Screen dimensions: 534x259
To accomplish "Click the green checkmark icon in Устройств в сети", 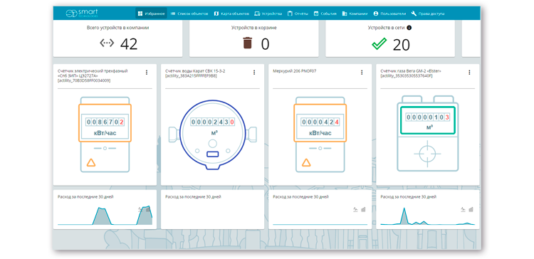I will [379, 44].
